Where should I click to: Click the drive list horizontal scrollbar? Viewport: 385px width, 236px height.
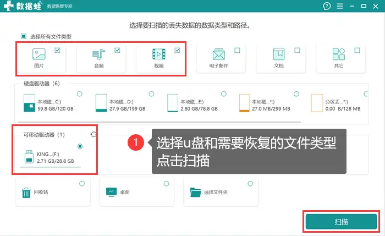[x=159, y=122]
